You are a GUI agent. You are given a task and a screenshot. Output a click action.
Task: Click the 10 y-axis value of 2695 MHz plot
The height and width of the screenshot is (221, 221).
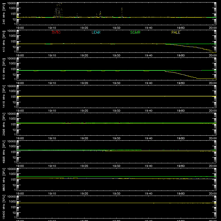point(14,130)
